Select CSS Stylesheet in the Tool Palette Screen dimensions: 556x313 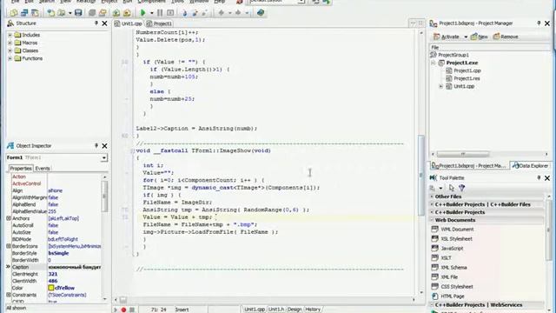[457, 286]
